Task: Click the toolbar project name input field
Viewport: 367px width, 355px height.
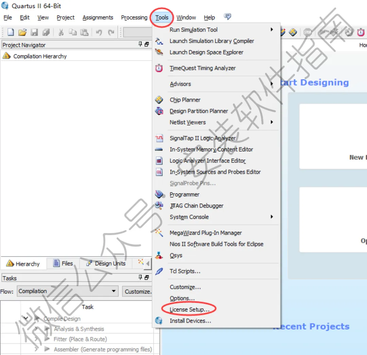Action: tap(138, 32)
